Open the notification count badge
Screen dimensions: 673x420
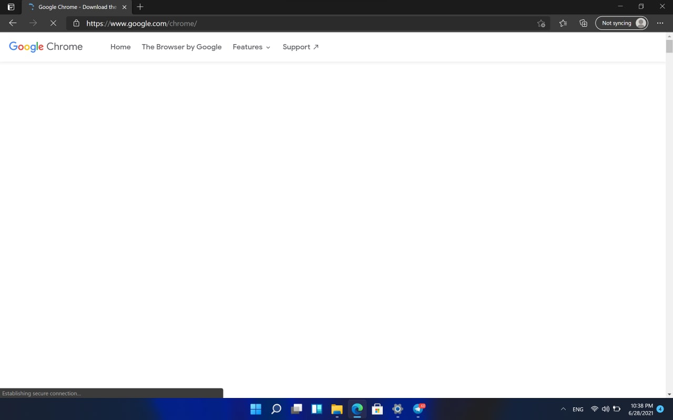pos(660,409)
